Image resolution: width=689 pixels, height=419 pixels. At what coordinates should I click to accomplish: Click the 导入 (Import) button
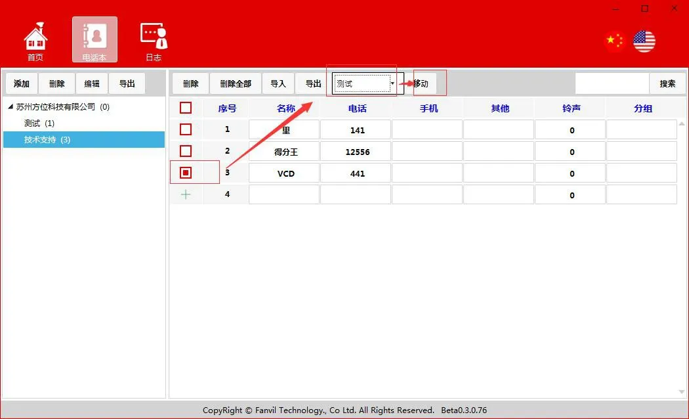click(278, 83)
